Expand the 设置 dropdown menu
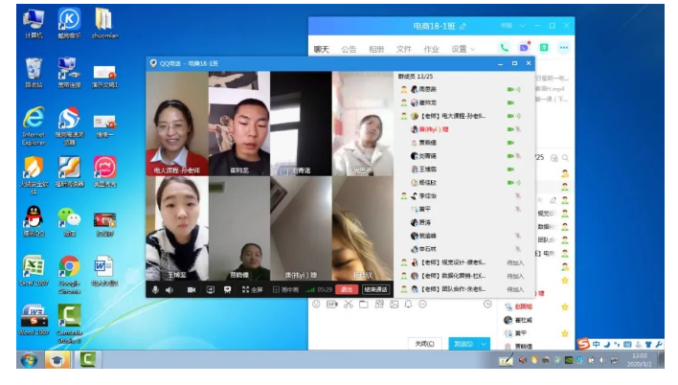This screenshot has height=385, width=678. [x=463, y=49]
